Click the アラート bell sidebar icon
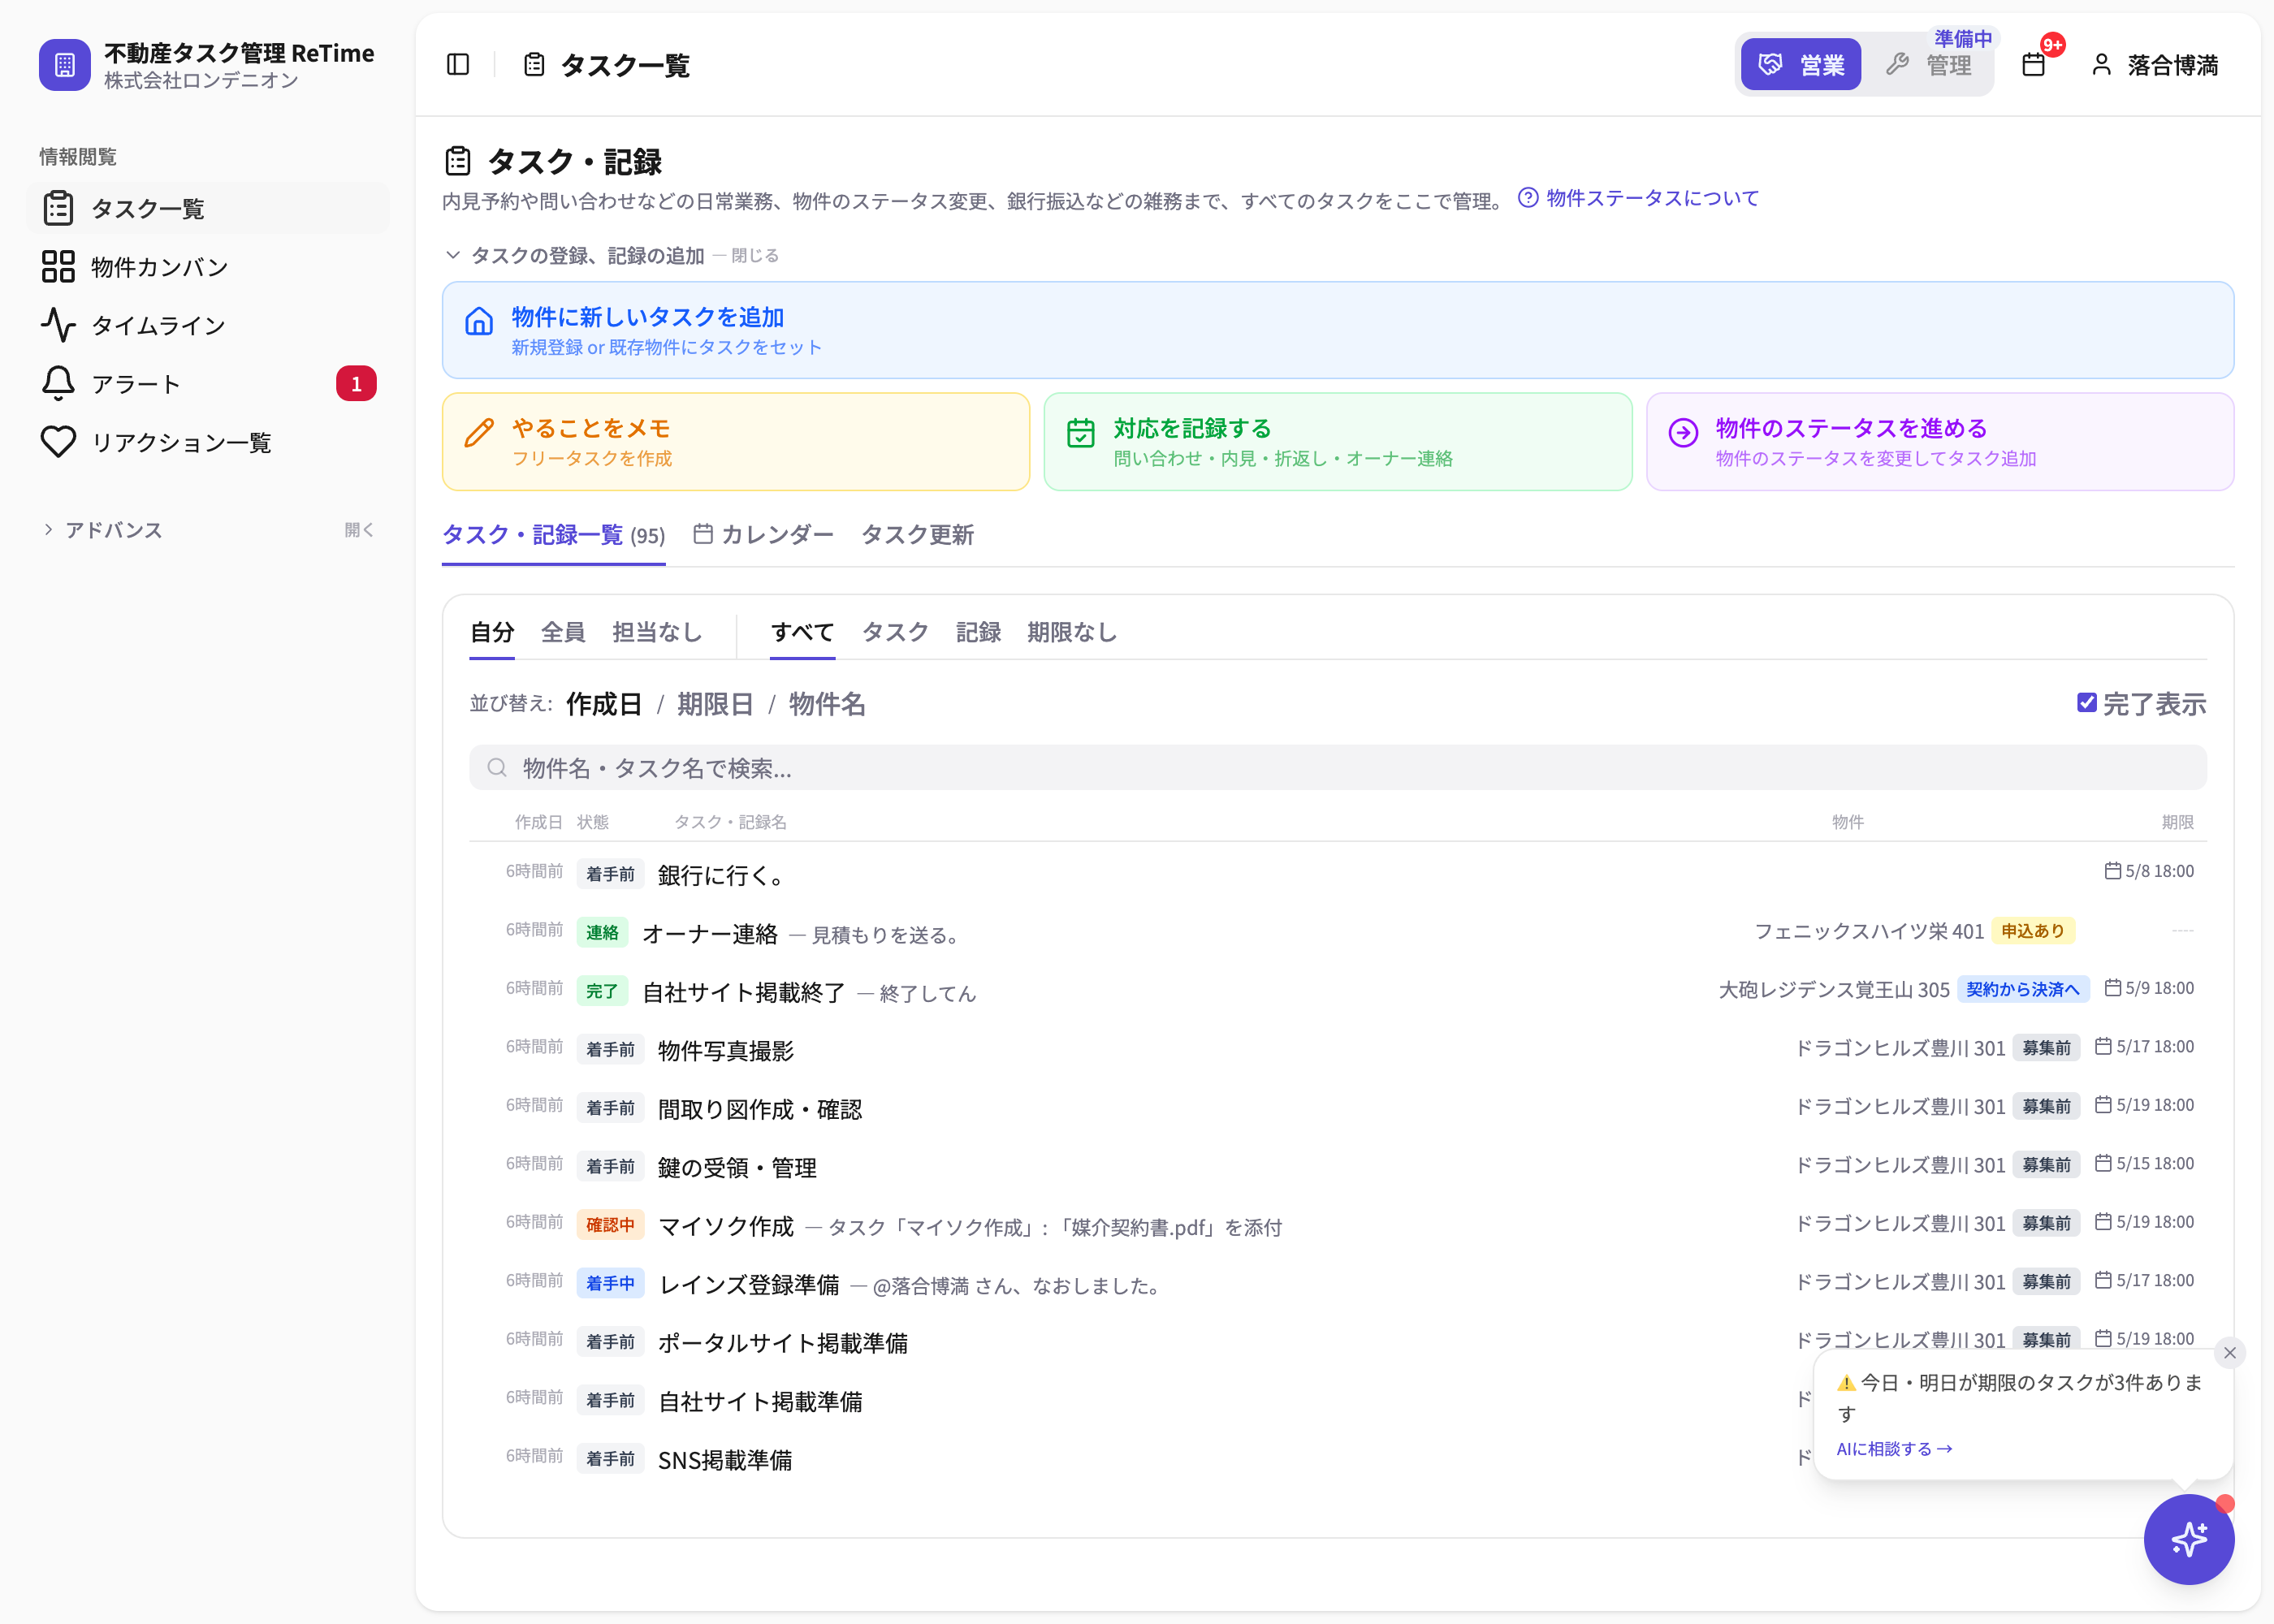 58,384
